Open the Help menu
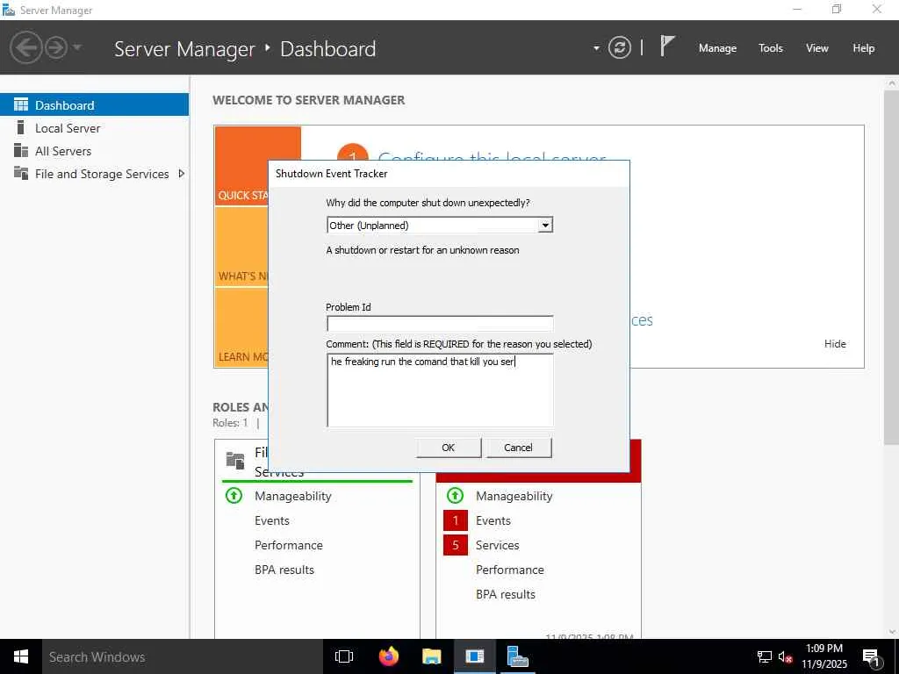This screenshot has height=674, width=899. point(864,48)
